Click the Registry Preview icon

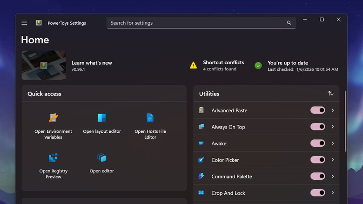[x=53, y=157]
